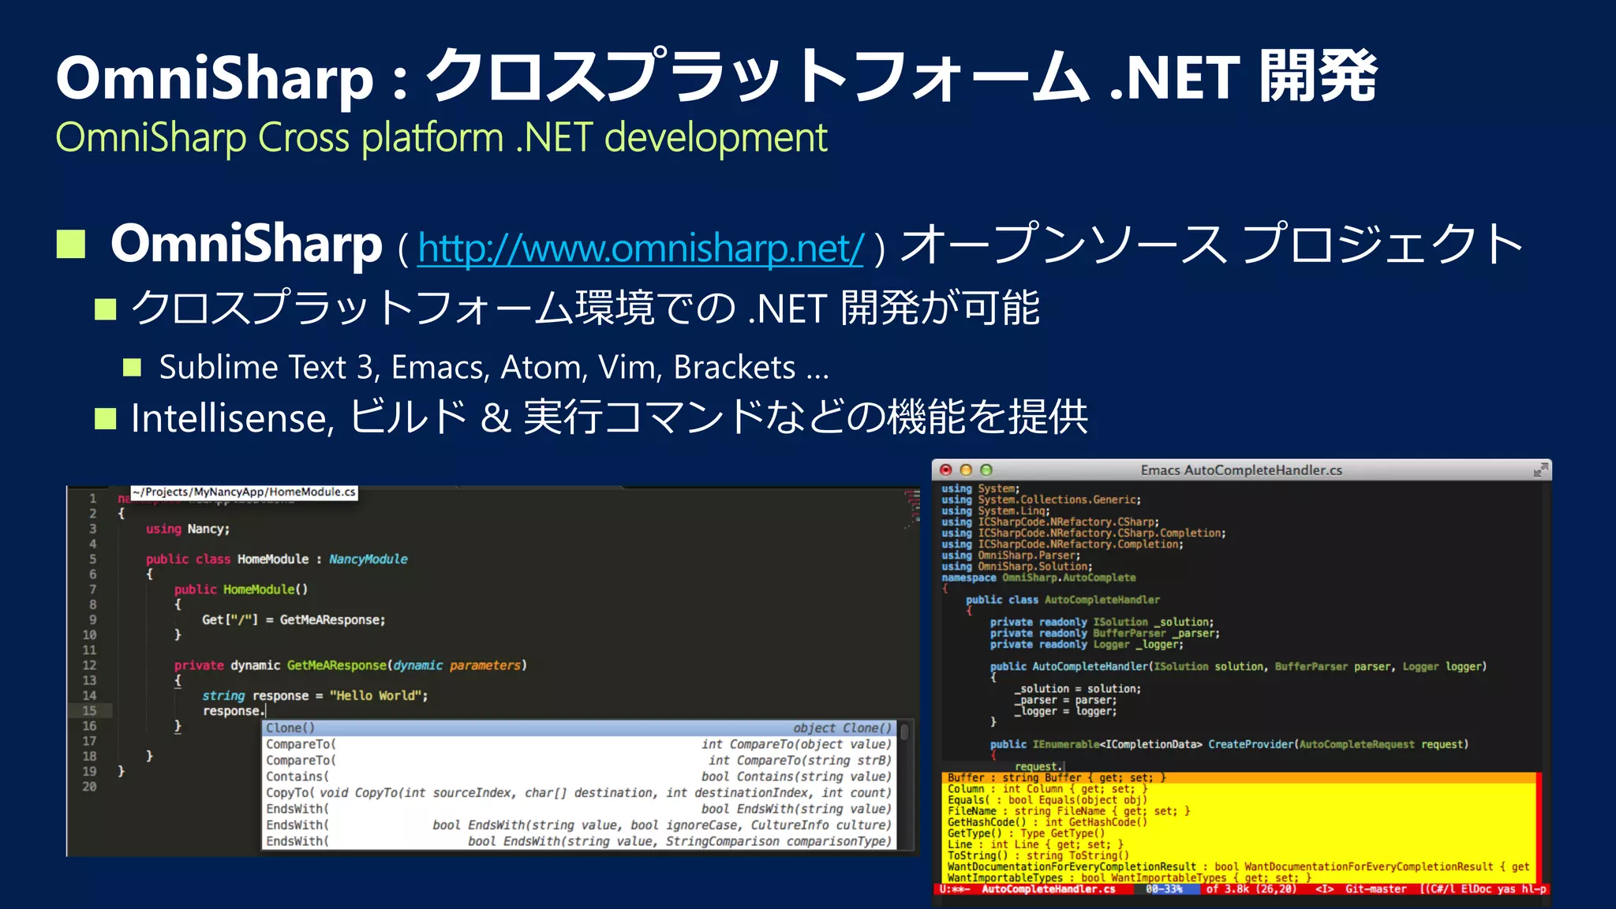Click line number 12 in gutter

click(90, 665)
